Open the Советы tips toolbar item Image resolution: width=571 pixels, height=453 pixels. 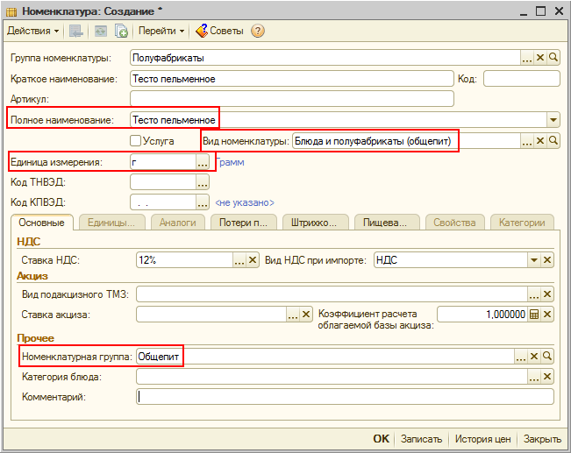click(219, 31)
